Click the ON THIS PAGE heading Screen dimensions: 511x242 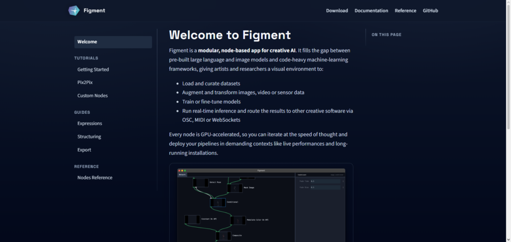tap(387, 34)
